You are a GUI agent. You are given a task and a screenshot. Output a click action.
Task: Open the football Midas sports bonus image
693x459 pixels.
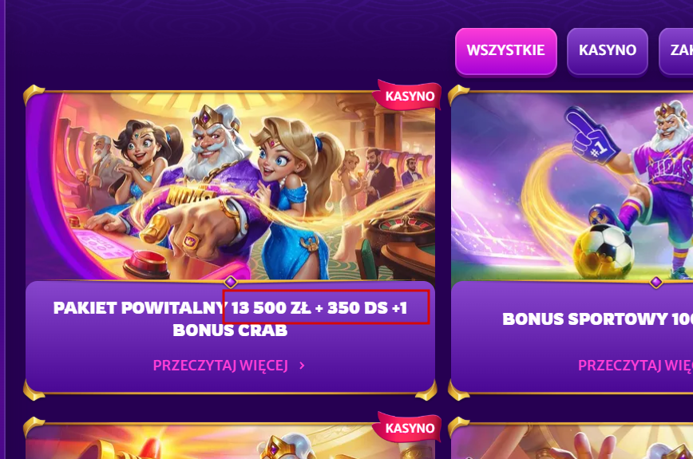click(572, 186)
